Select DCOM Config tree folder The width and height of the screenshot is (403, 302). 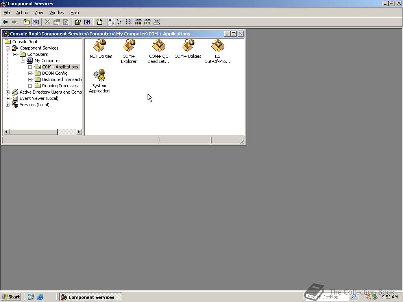click(55, 73)
